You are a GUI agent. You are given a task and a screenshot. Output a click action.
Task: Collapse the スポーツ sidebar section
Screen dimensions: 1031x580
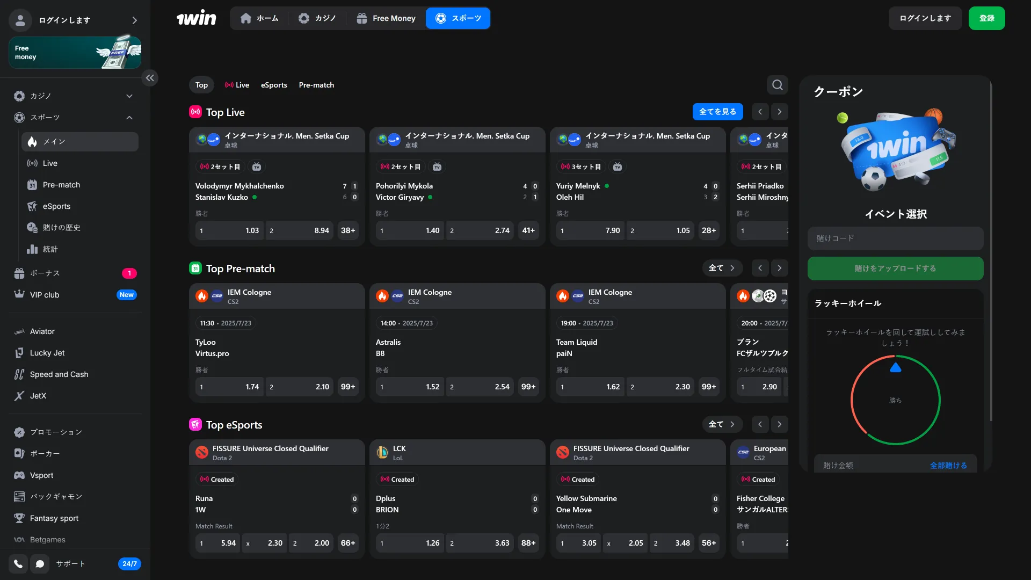point(129,118)
